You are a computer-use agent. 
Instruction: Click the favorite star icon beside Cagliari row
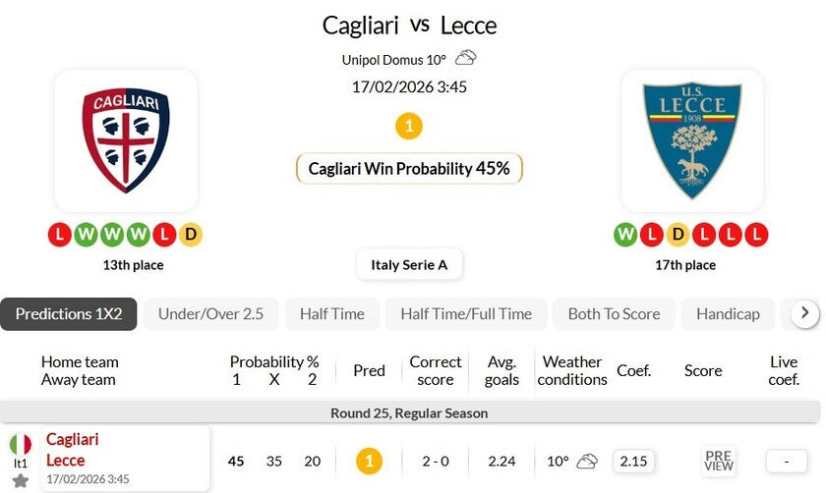[21, 480]
